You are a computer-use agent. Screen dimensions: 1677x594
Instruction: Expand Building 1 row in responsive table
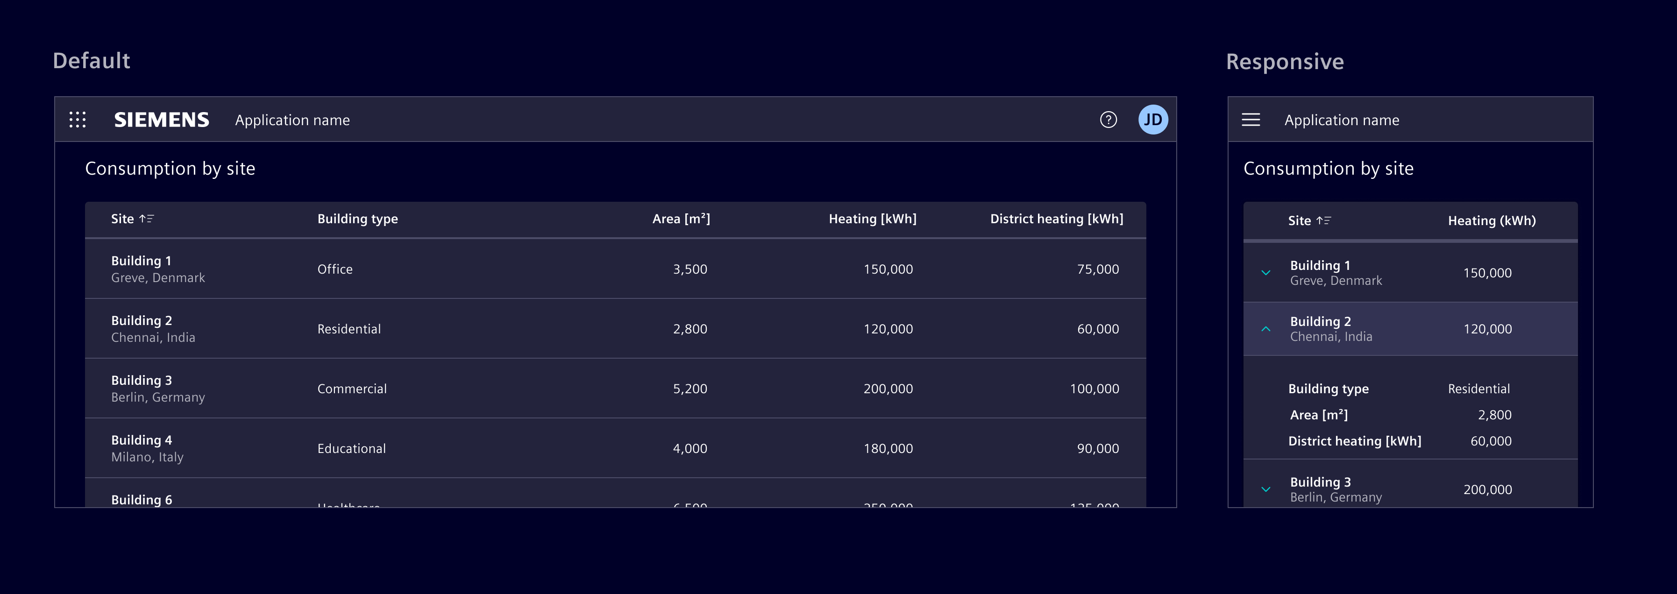[x=1266, y=272]
